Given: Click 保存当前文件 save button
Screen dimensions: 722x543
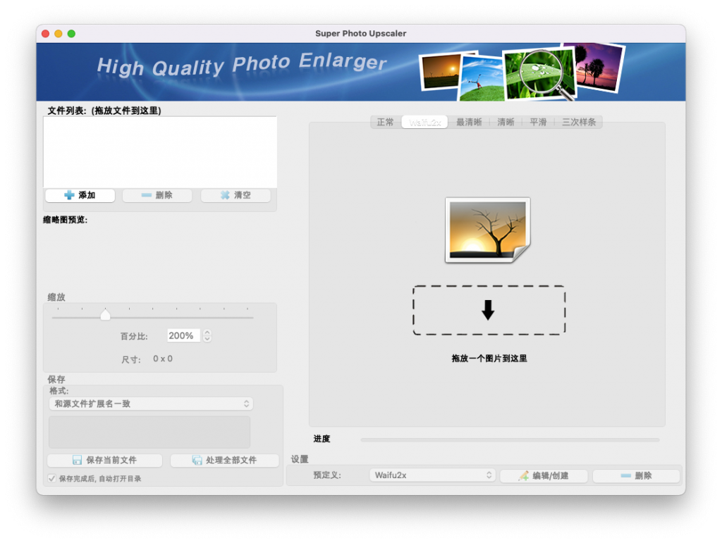Looking at the screenshot, I should coord(104,460).
